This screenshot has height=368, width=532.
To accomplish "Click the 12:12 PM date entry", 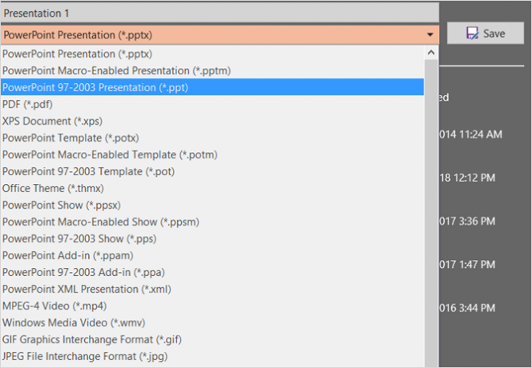I will click(467, 178).
